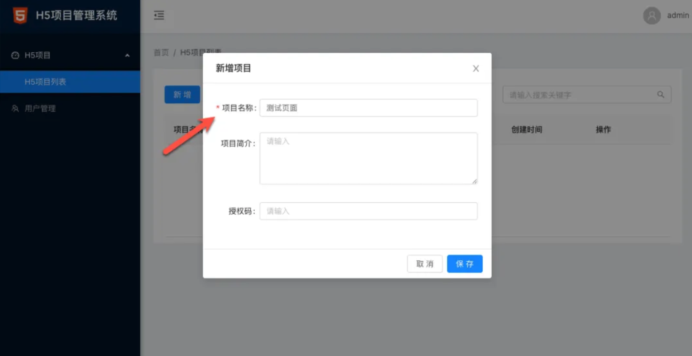The height and width of the screenshot is (356, 692).
Task: Click the 首页 breadcrumb link
Action: pos(161,52)
